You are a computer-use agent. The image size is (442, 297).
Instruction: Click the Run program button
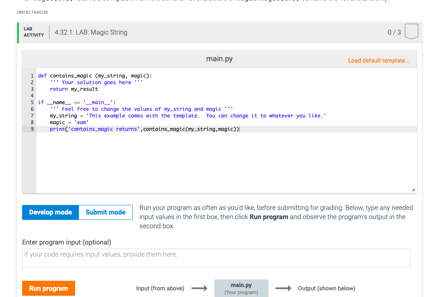(x=48, y=288)
